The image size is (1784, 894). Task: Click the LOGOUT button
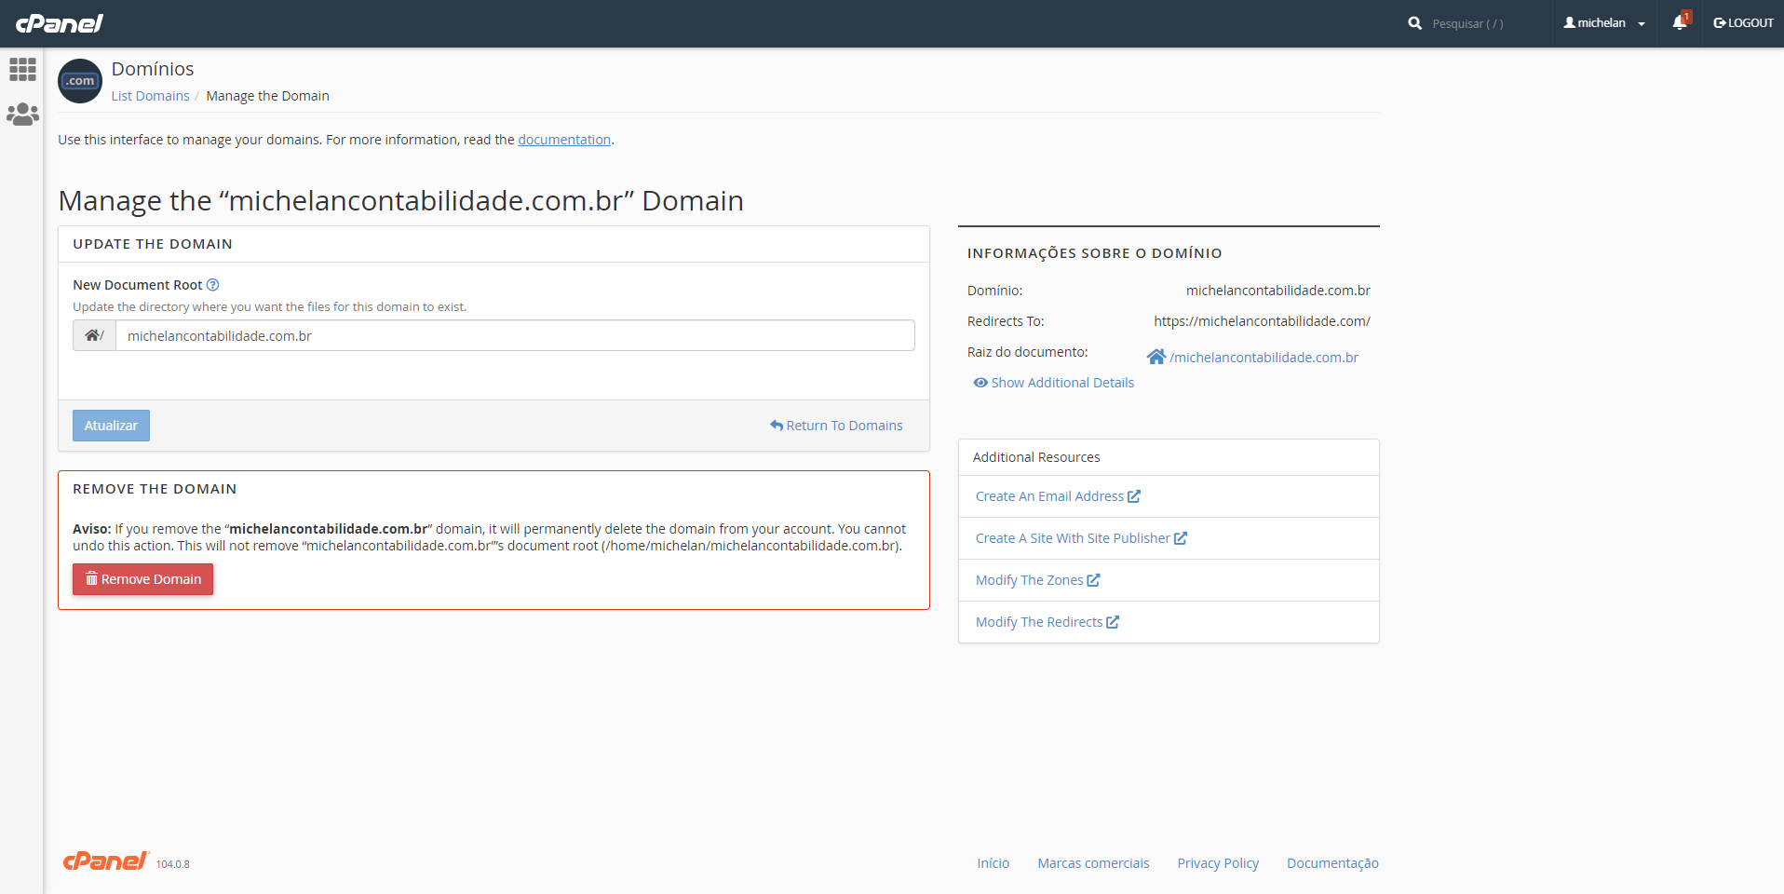pyautogui.click(x=1743, y=23)
